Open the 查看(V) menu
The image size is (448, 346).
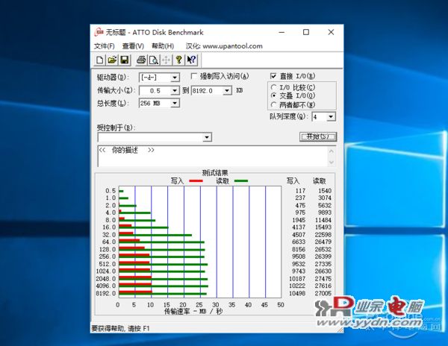[x=133, y=46]
